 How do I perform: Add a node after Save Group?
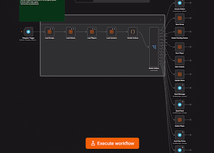(x=190, y=18)
